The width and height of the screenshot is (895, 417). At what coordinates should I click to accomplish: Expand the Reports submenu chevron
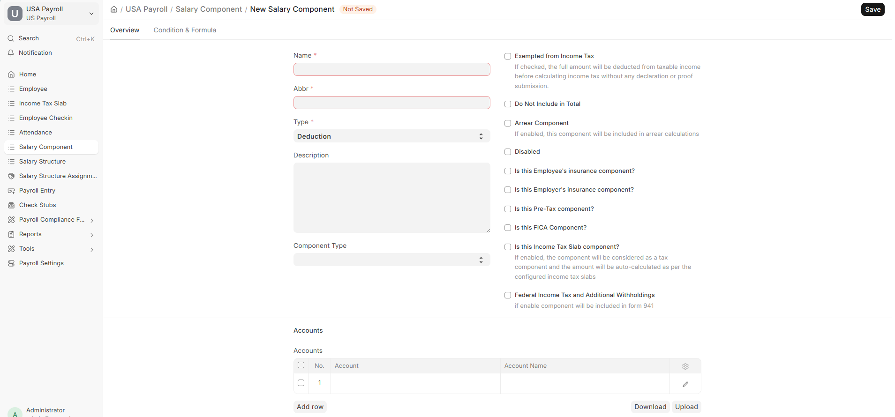click(x=92, y=235)
